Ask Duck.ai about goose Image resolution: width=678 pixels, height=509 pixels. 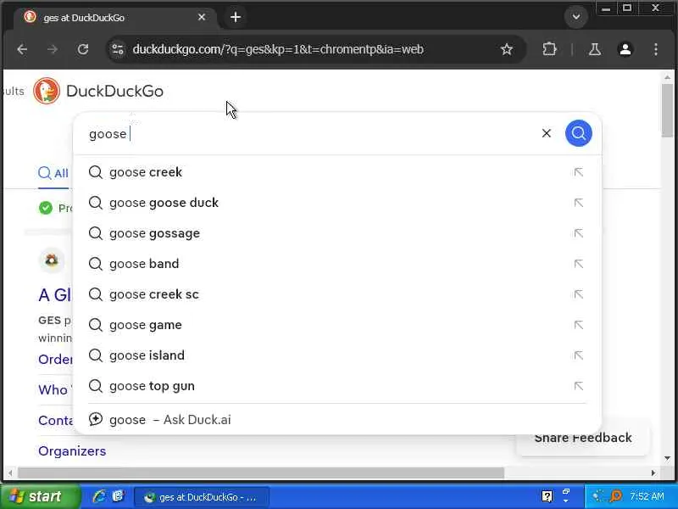pos(337,419)
